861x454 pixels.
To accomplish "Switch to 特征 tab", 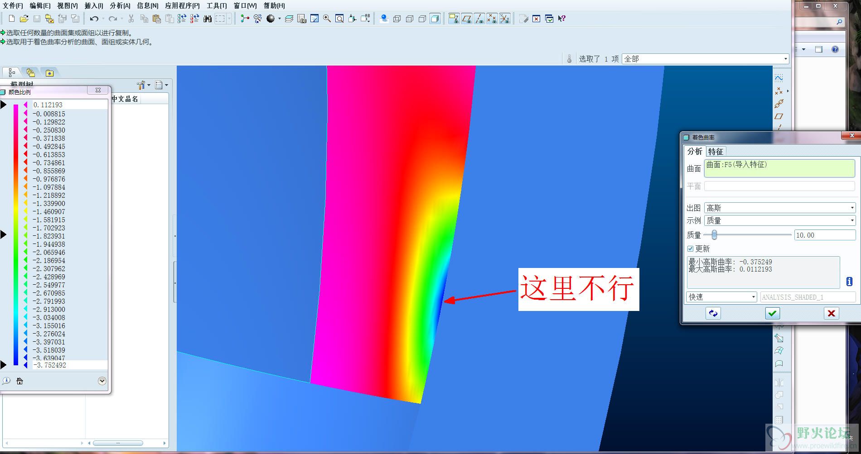I will (716, 151).
